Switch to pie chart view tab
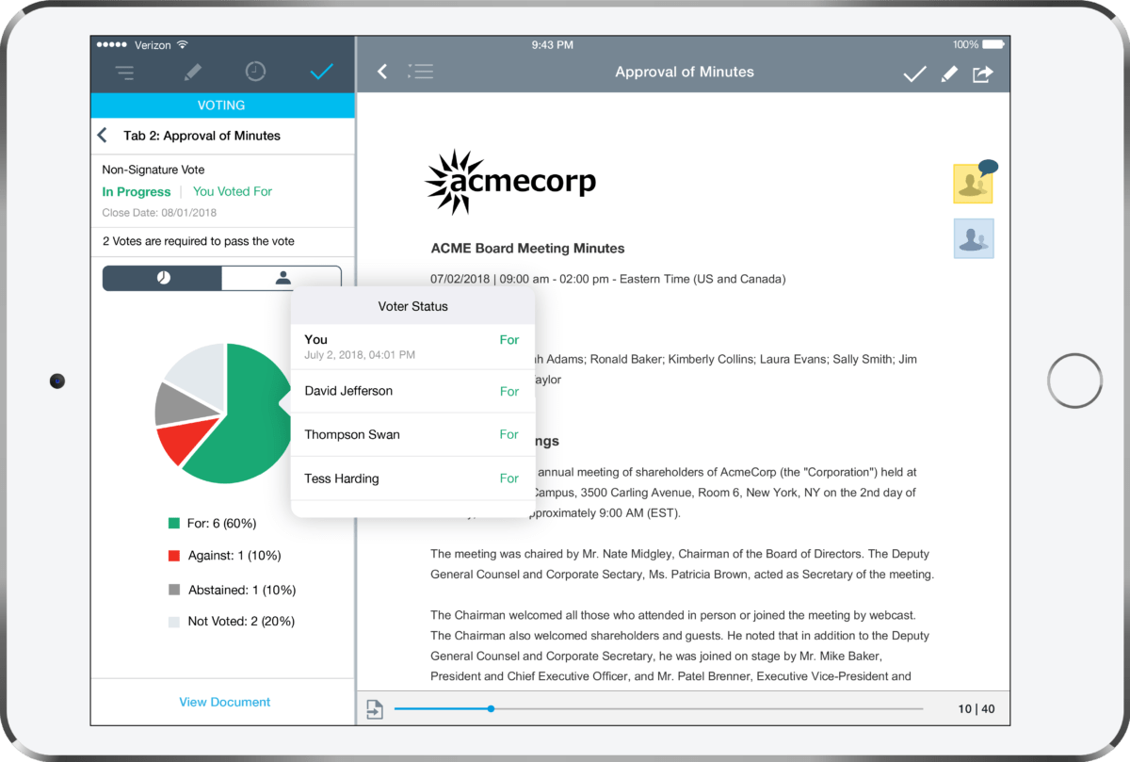1130x762 pixels. click(x=162, y=278)
